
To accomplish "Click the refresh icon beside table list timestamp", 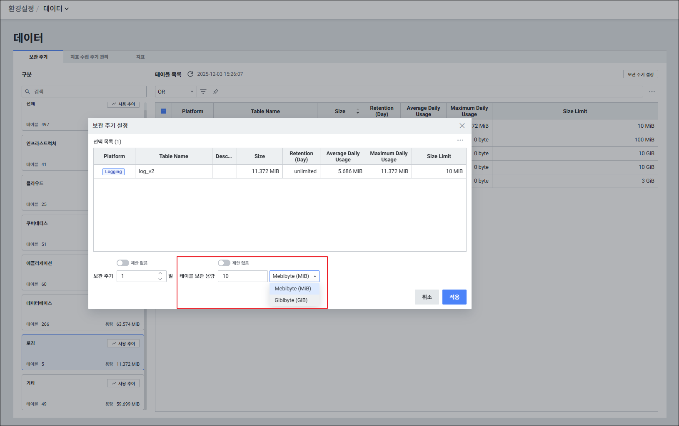I will 190,74.
